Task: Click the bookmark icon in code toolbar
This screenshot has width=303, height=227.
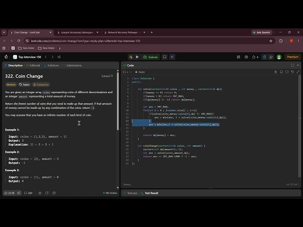Action: click(x=281, y=72)
